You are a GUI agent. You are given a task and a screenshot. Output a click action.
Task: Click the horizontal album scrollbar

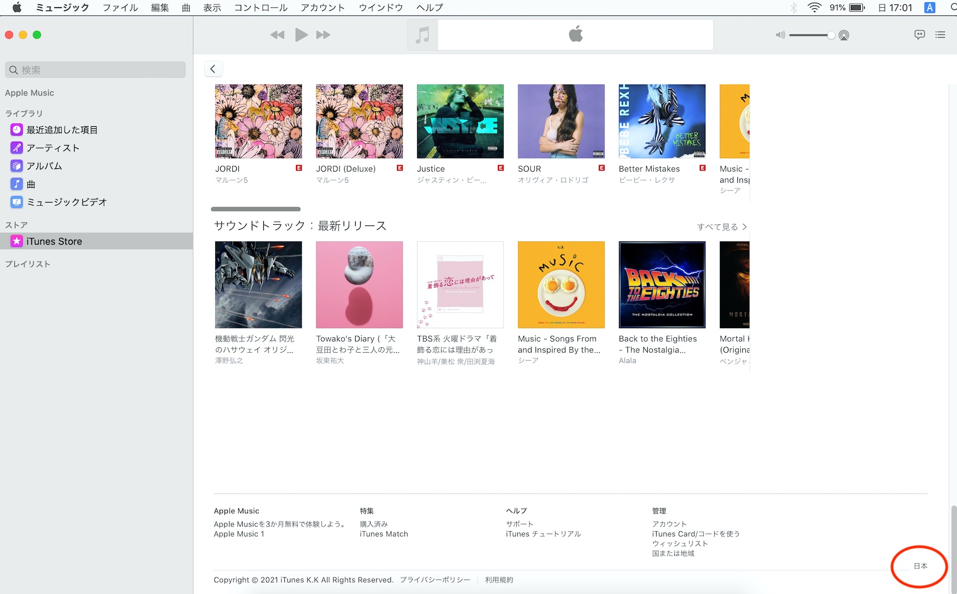pos(256,209)
